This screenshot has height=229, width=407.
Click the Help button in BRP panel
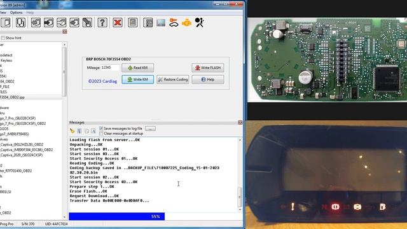tap(208, 80)
